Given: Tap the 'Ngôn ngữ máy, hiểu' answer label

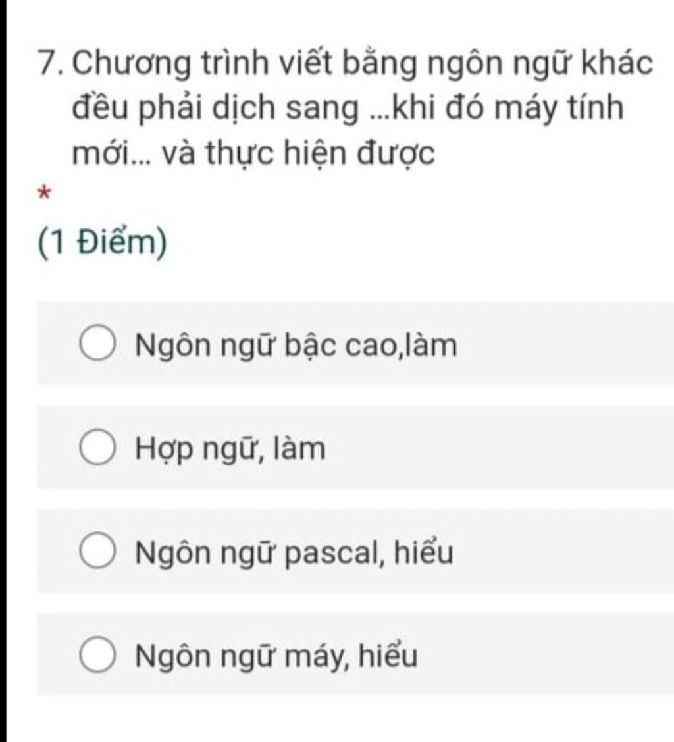Looking at the screenshot, I should tap(276, 655).
